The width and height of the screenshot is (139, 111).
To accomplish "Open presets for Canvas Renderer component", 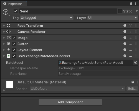I will click(x=130, y=31).
